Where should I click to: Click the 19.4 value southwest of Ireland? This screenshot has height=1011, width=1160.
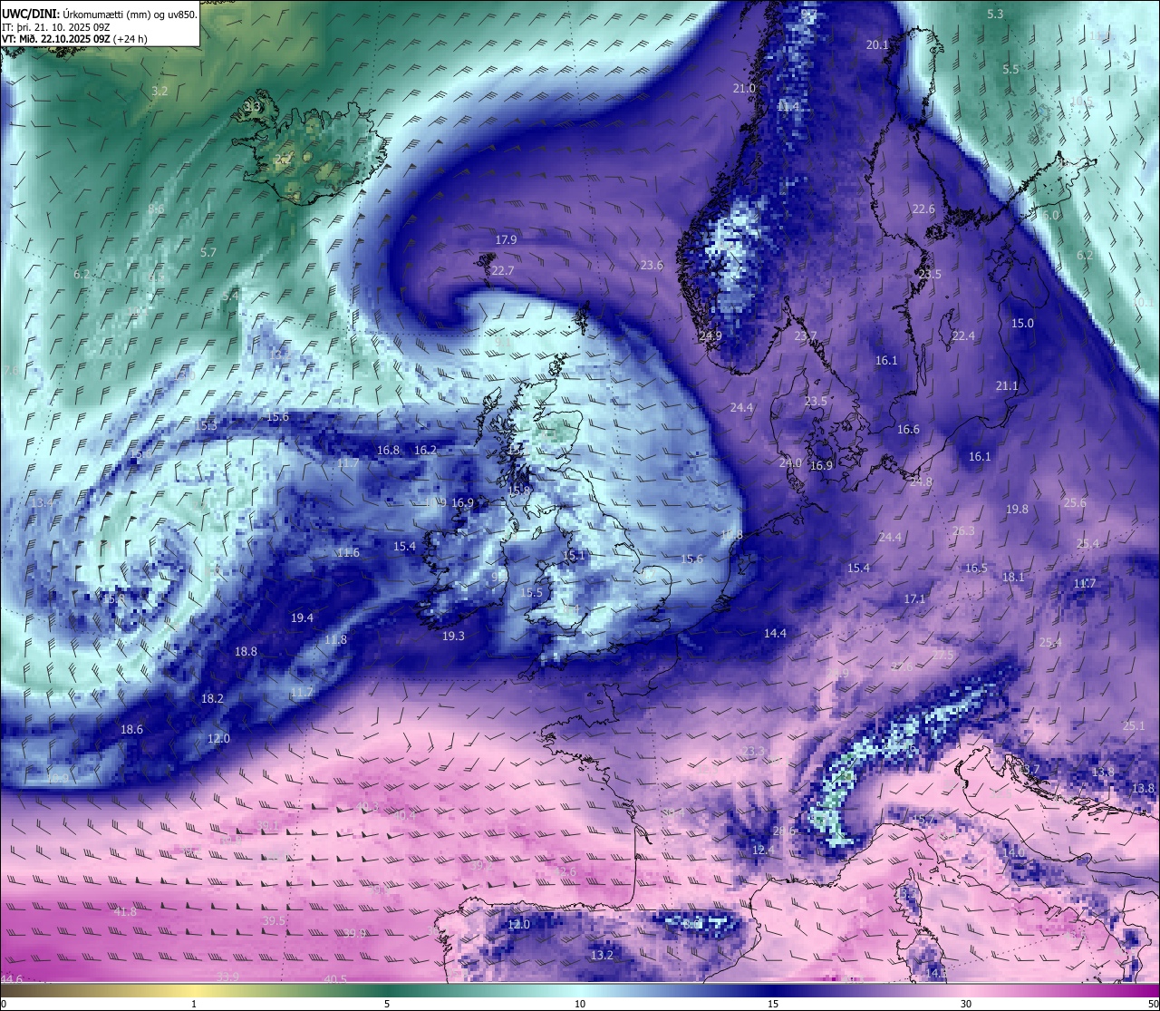302,617
